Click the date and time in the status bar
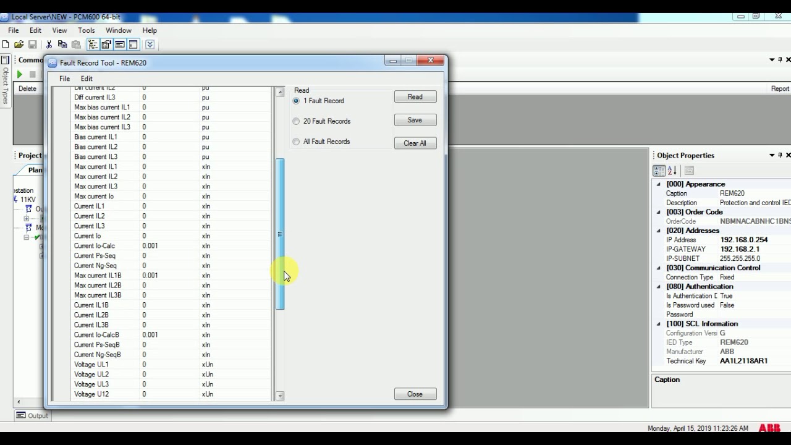 tap(698, 428)
